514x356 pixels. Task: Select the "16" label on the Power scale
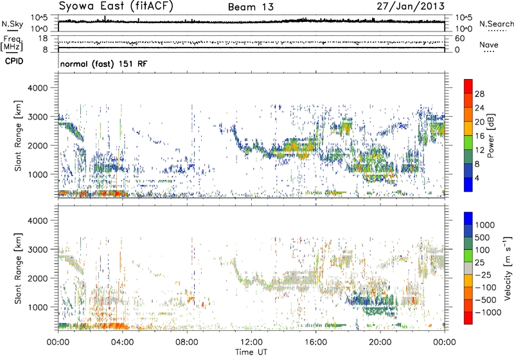(x=479, y=136)
